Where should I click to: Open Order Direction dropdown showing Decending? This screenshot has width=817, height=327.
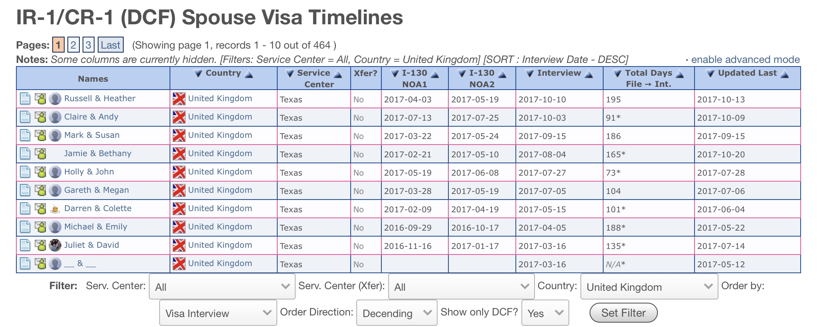pyautogui.click(x=397, y=313)
